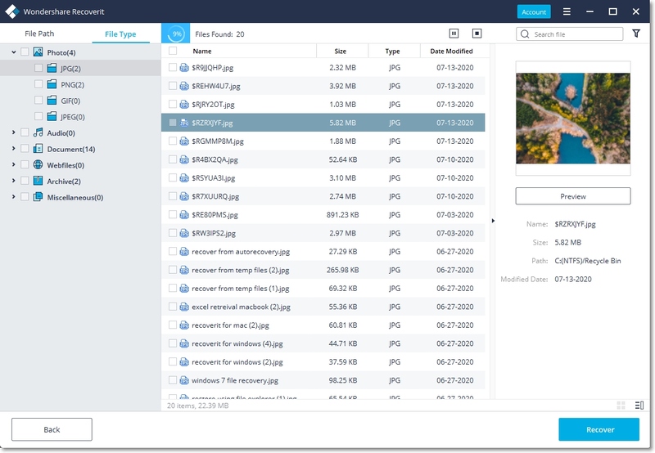Click the 9% scan progress indicator
This screenshot has width=655, height=453.
pyautogui.click(x=176, y=34)
